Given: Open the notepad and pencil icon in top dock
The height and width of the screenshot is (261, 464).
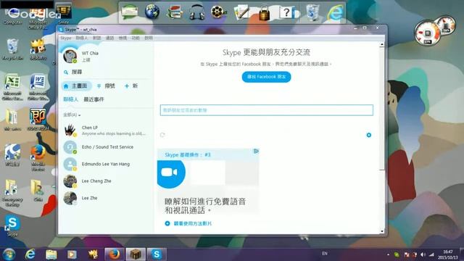Looking at the screenshot, I should [x=241, y=12].
